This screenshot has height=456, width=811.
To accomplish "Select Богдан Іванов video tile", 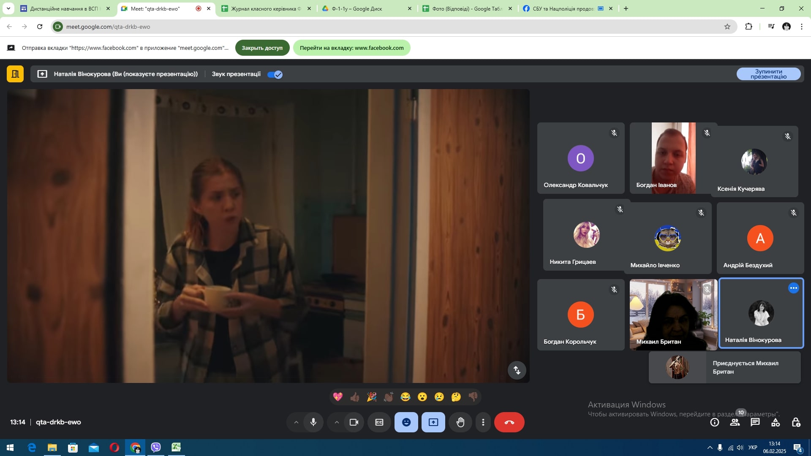I will (673, 158).
